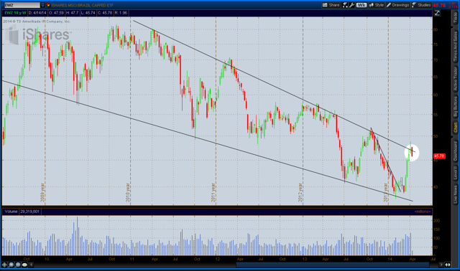Click the Live News side tab
The width and height of the screenshot is (460, 271).
456,194
